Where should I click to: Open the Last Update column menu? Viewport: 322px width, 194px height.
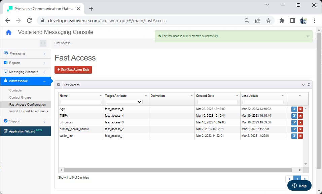point(283,96)
